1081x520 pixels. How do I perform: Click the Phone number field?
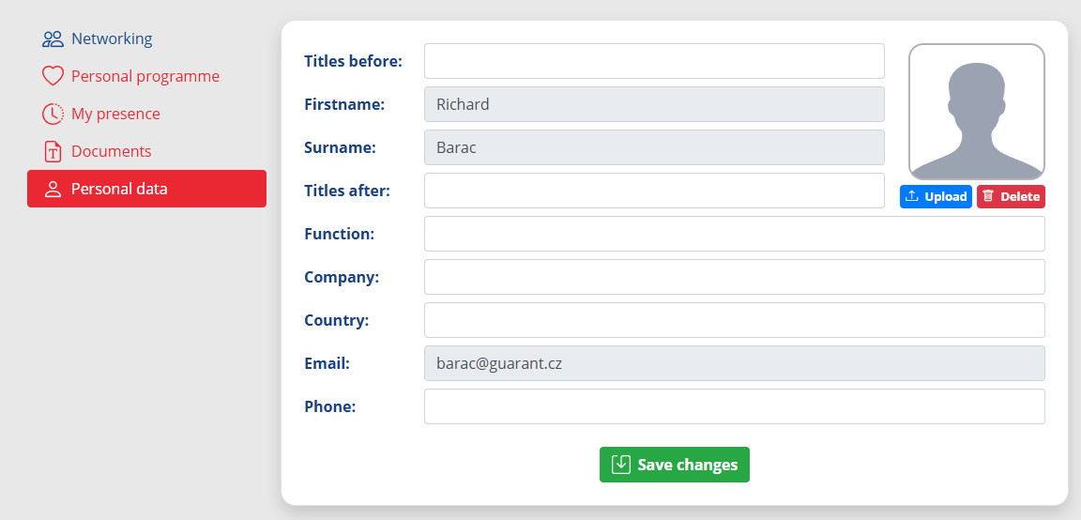pyautogui.click(x=734, y=406)
